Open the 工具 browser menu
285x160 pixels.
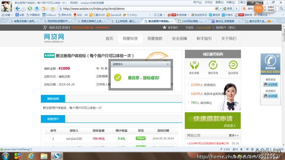point(241,3)
